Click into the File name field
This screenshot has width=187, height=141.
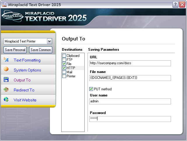pos(130,78)
